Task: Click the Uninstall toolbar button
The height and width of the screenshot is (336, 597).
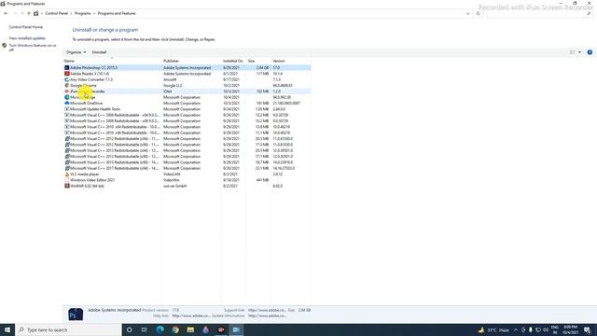Action: pyautogui.click(x=99, y=52)
